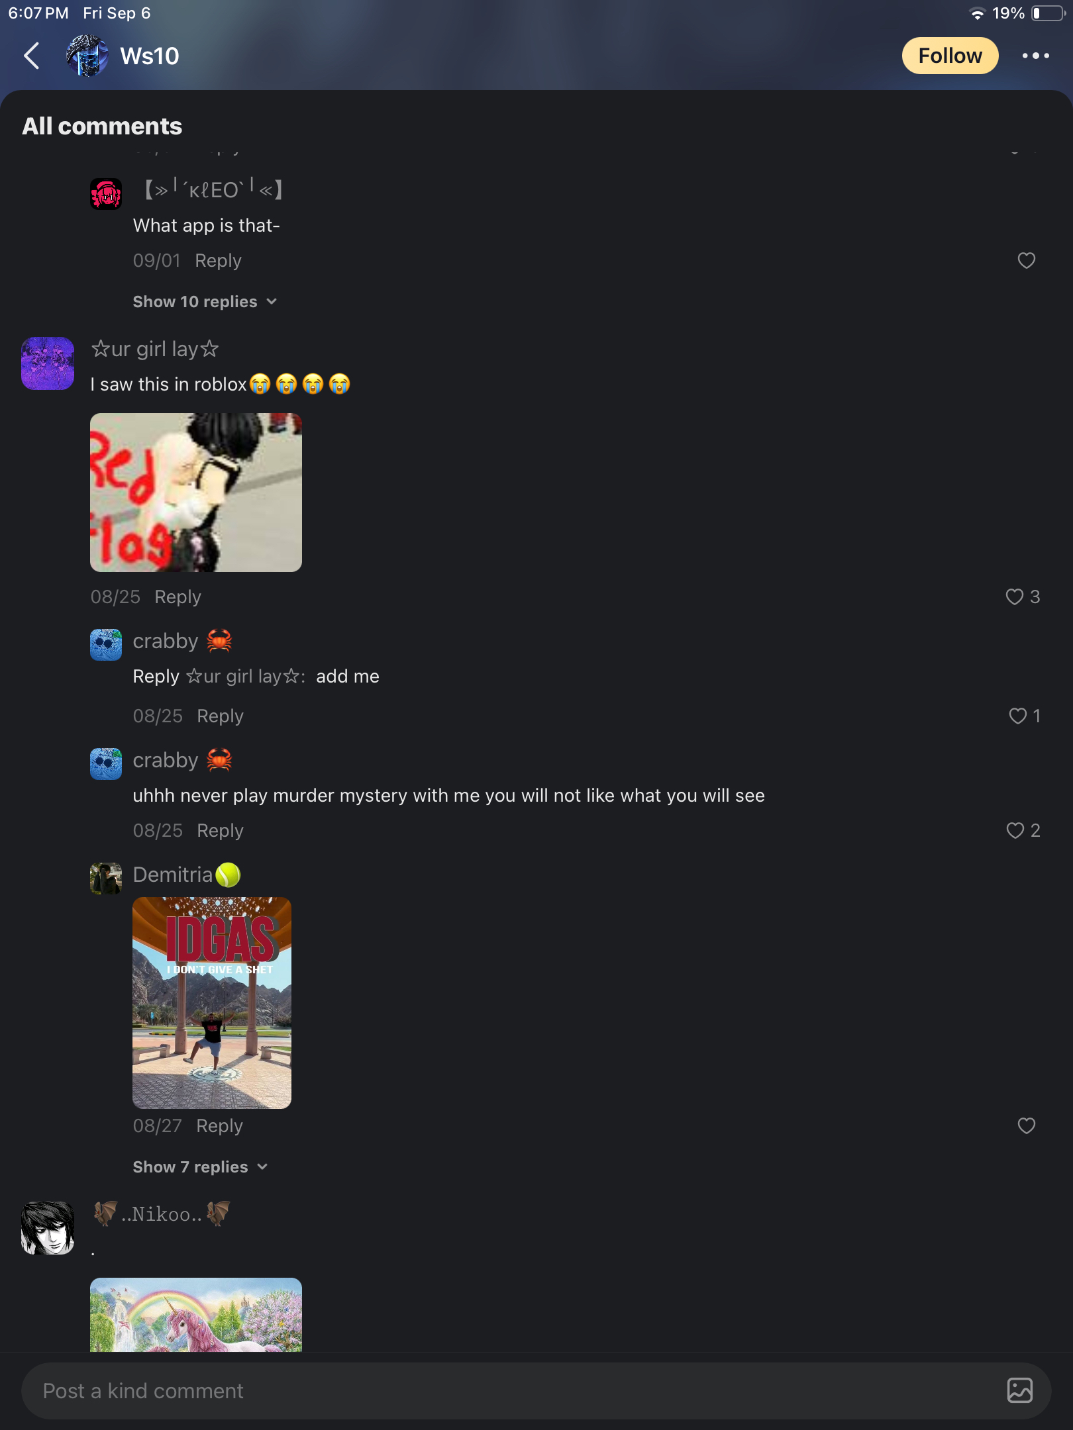Open crabby's avatar on the 'add me' reply
Screen dimensions: 1073x1430
click(x=106, y=644)
